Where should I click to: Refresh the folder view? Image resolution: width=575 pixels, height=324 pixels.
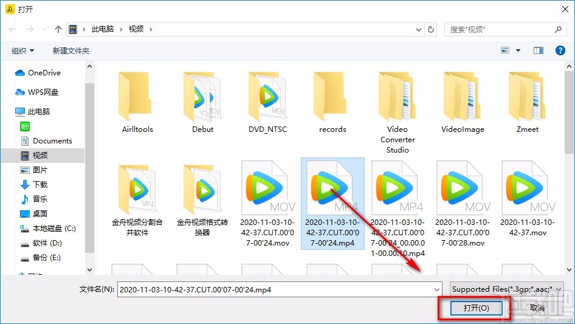point(432,29)
